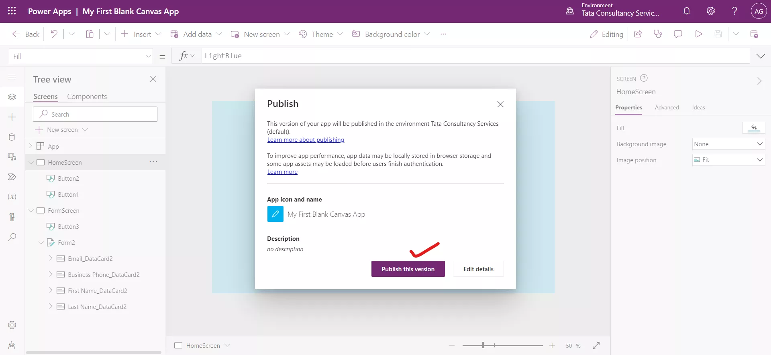Screen dimensions: 771x355
Task: Collapse the HomeScreen tree node
Action: pyautogui.click(x=31, y=162)
